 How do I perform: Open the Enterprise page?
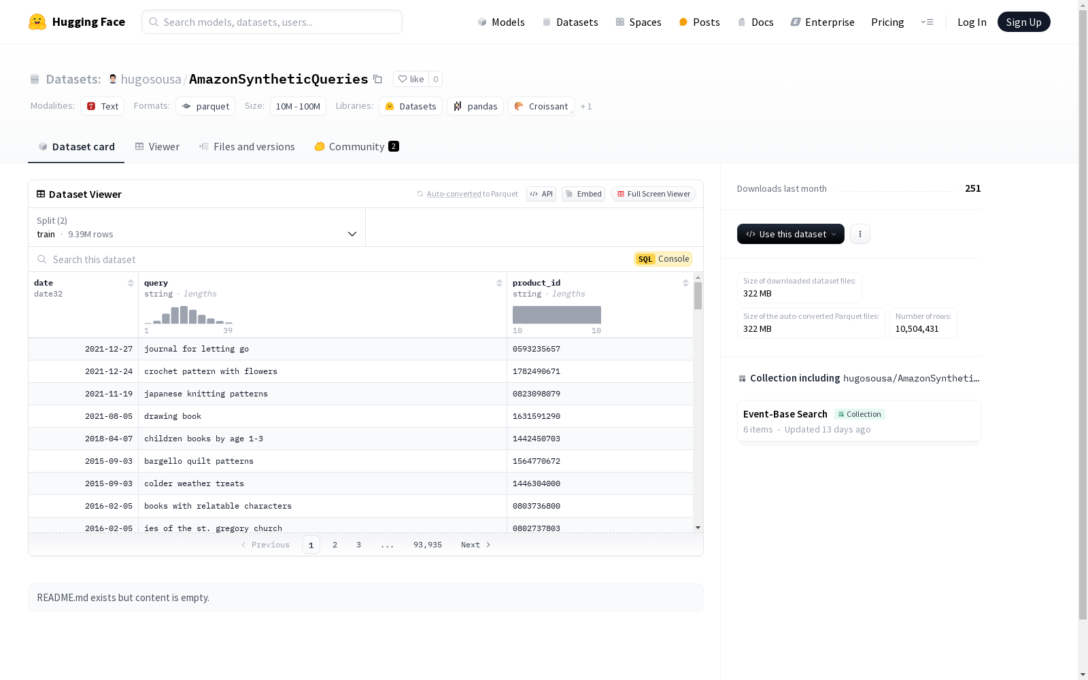click(x=822, y=22)
